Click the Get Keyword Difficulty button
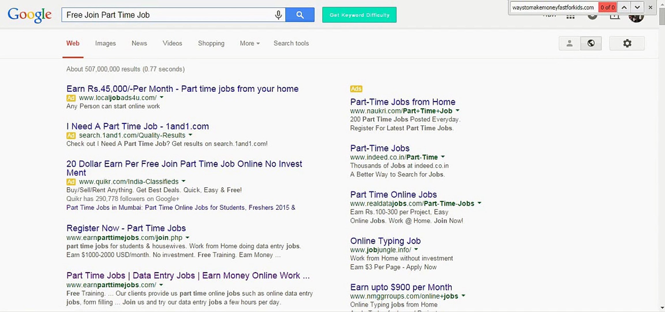 (359, 15)
